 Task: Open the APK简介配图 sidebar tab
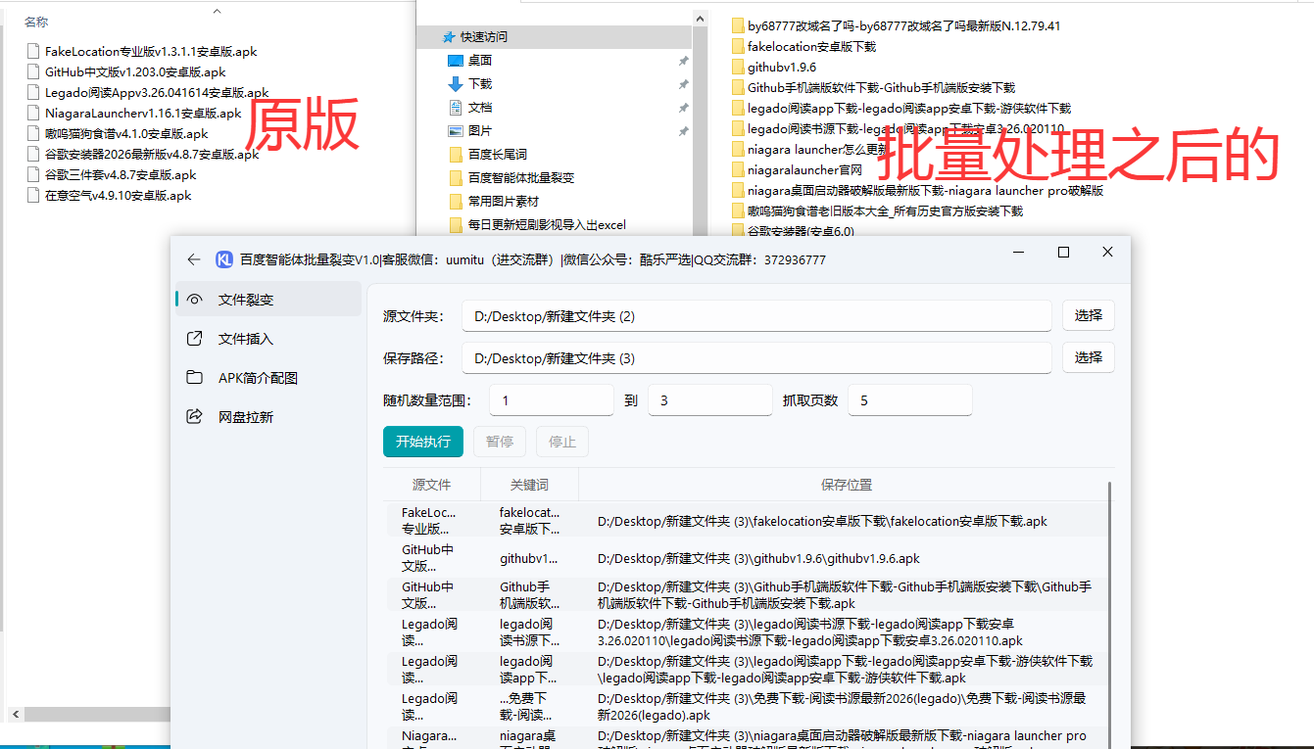coord(268,378)
